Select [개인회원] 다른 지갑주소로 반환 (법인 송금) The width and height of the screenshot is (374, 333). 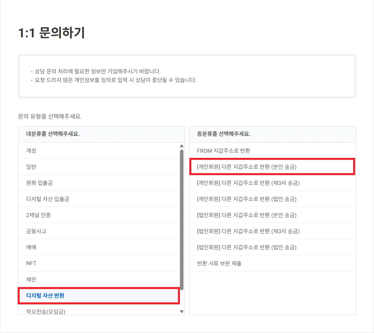tap(272, 199)
